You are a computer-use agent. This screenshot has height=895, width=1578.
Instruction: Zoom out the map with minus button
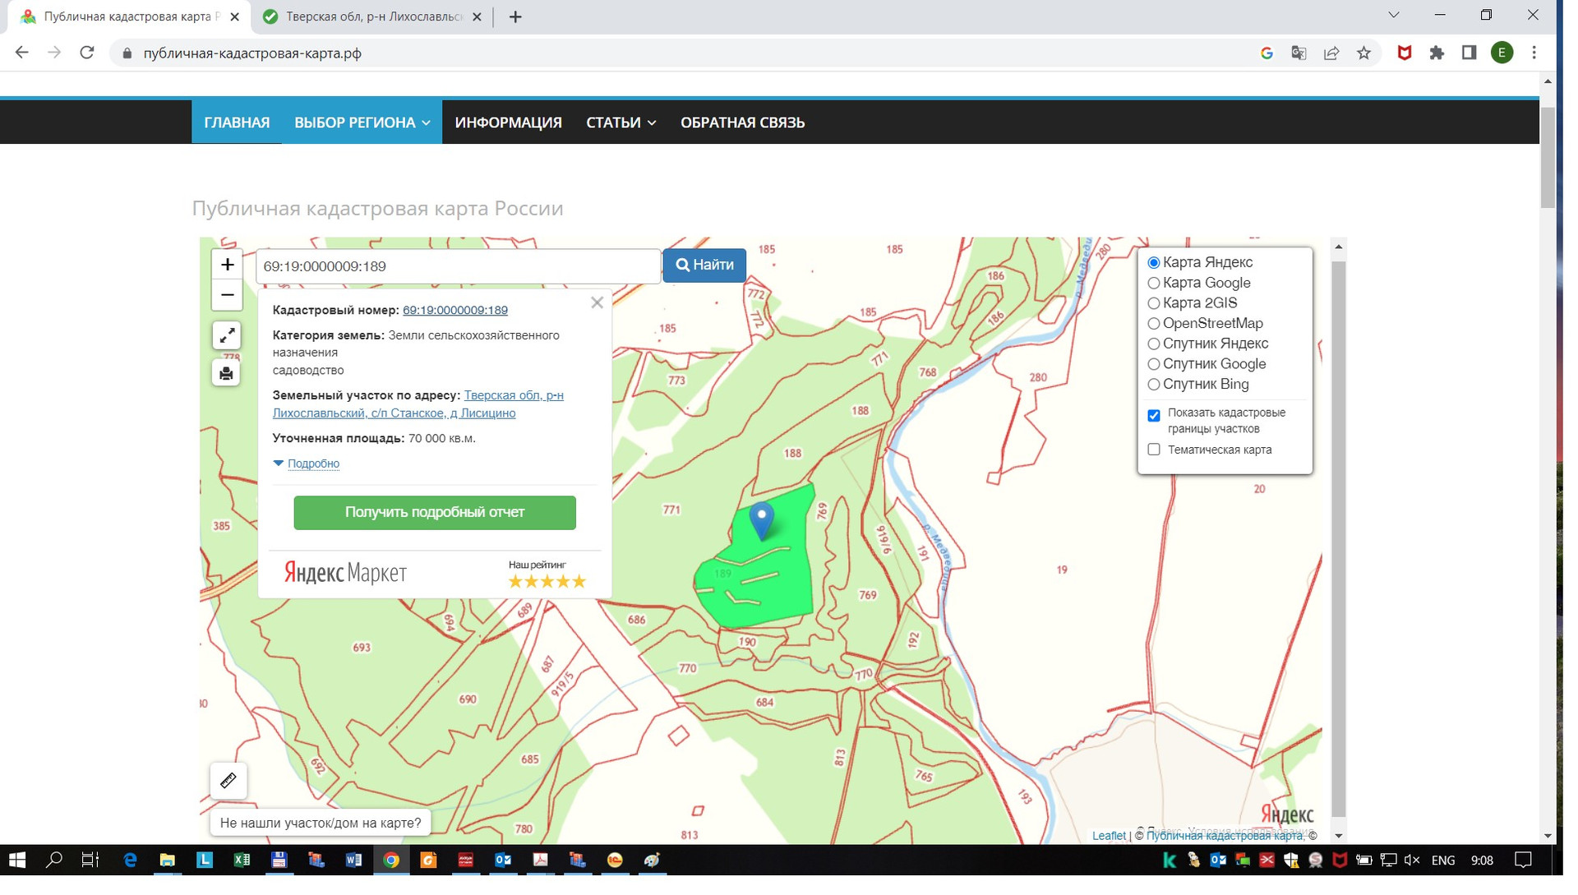pos(227,295)
